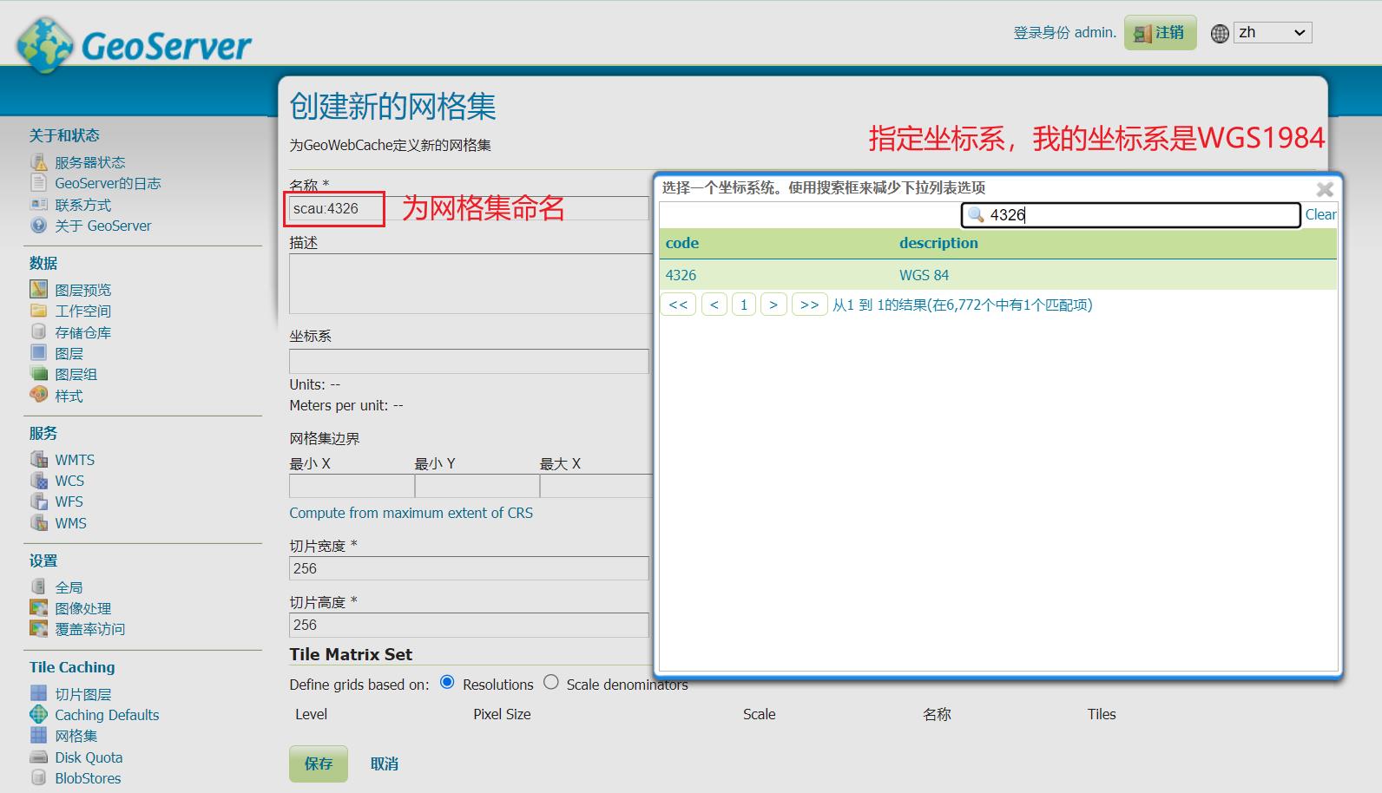Sort results by the description column
The image size is (1382, 793).
click(x=938, y=243)
